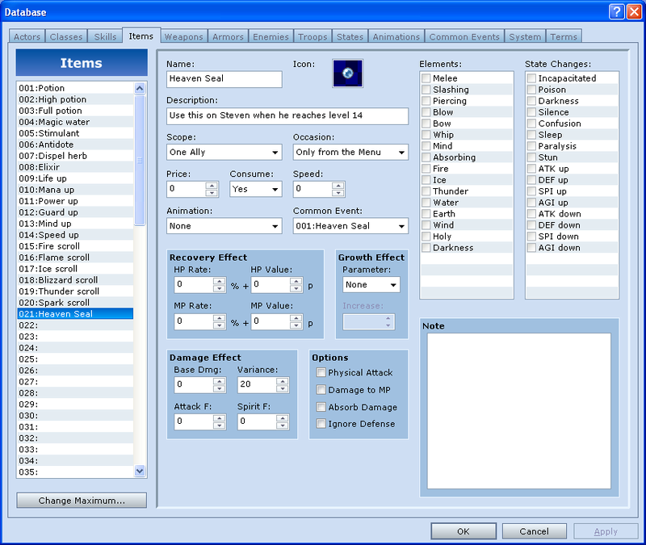Increase HP Rate with up arrow
Image resolution: width=646 pixels, height=545 pixels.
(219, 281)
